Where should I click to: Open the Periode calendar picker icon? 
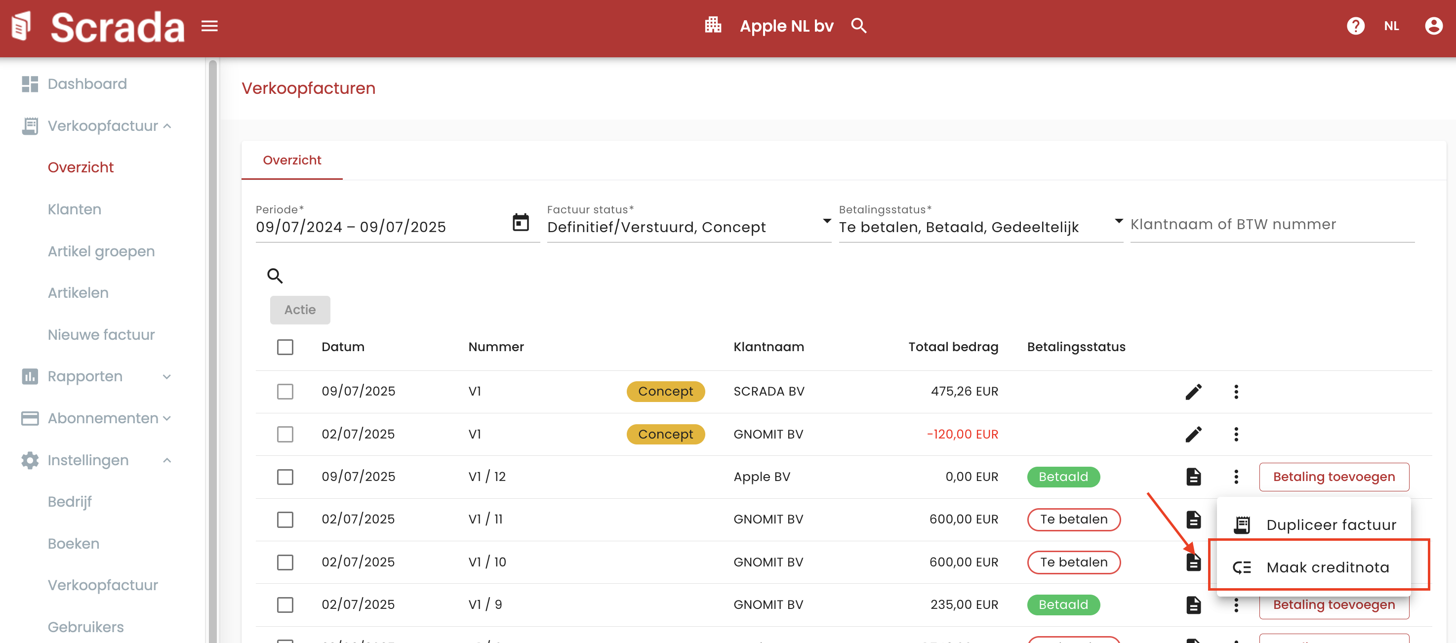(x=520, y=223)
